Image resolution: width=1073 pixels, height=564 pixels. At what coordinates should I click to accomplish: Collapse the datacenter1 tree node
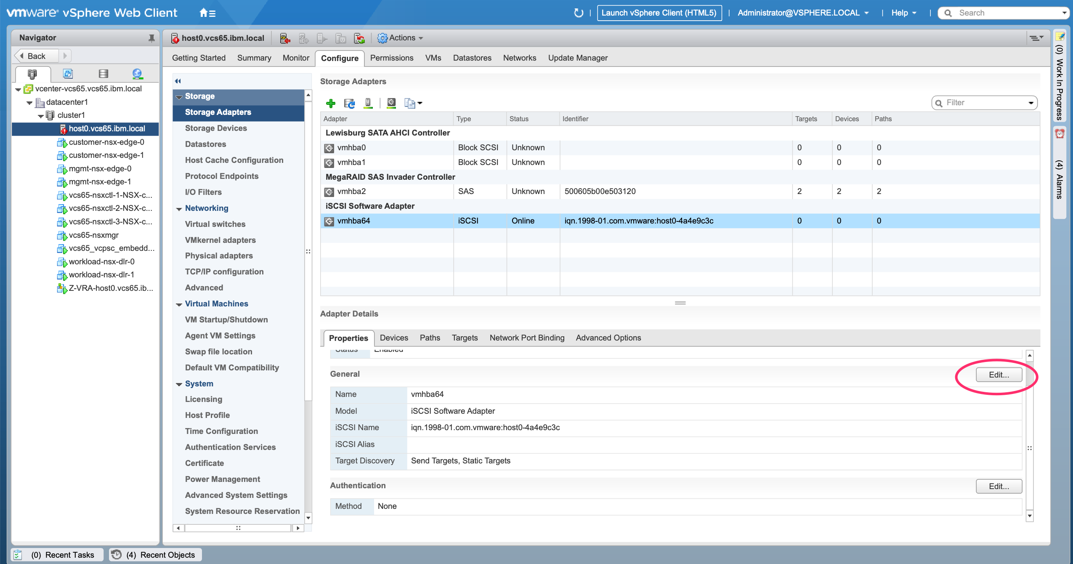29,103
